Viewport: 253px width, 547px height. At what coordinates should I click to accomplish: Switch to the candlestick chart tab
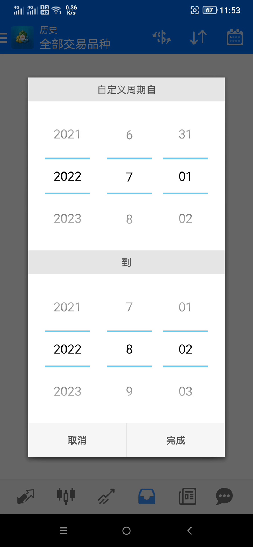point(66,496)
